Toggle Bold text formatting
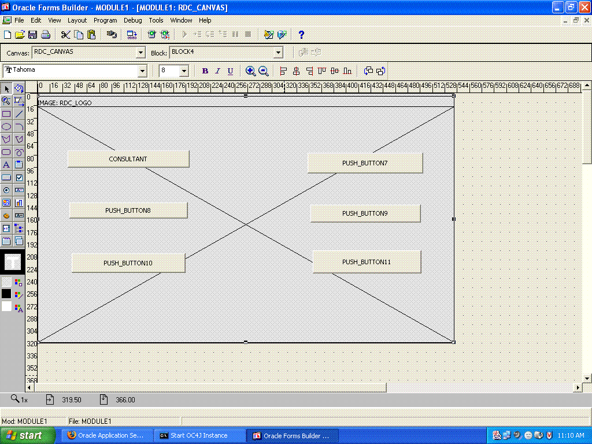 click(x=205, y=71)
